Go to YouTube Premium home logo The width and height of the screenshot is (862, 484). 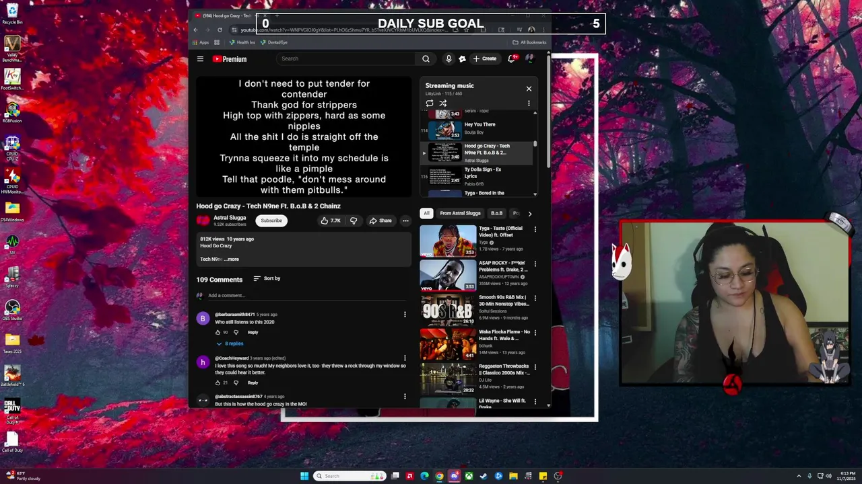tap(230, 59)
